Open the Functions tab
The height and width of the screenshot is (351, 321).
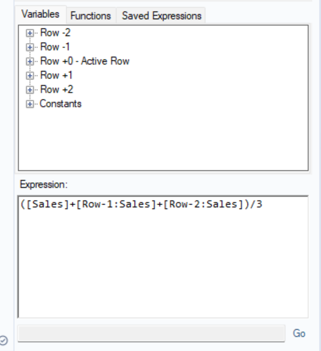90,16
